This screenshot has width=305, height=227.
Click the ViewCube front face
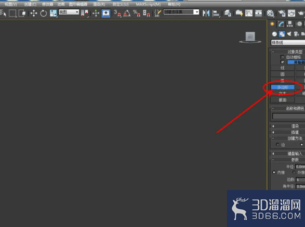click(x=250, y=36)
